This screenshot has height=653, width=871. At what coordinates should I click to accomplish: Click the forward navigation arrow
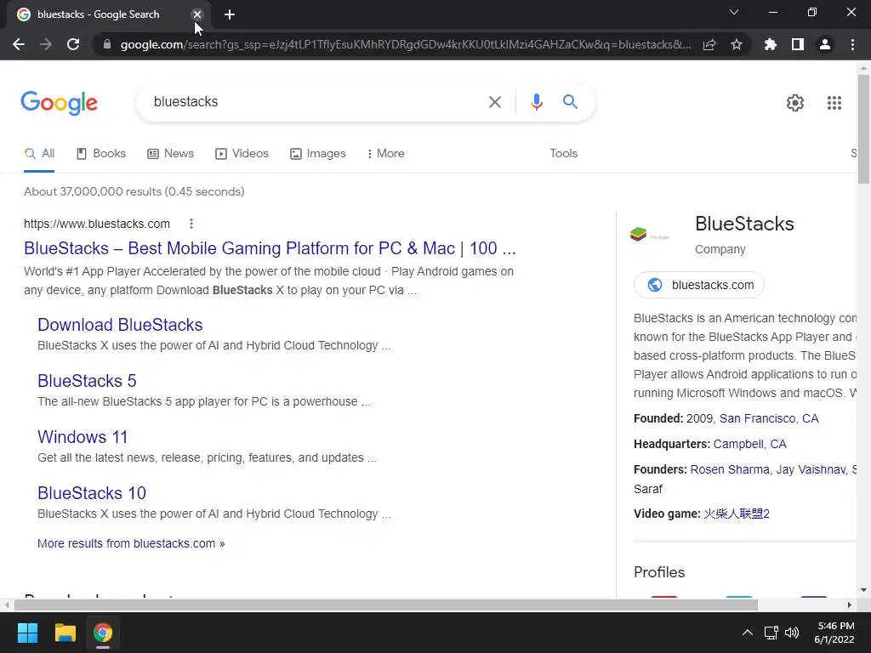(x=46, y=44)
